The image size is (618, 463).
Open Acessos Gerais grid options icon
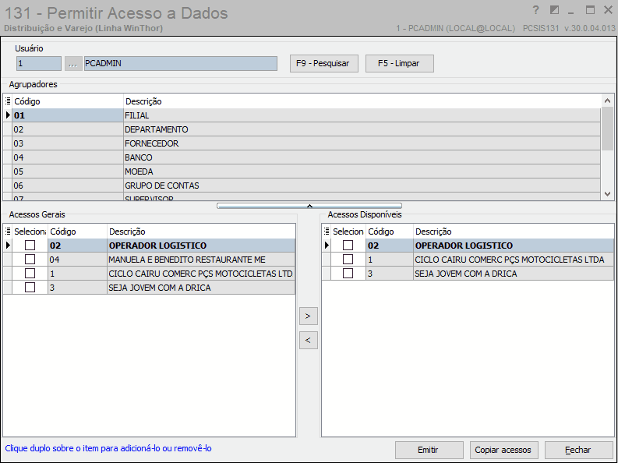click(8, 231)
